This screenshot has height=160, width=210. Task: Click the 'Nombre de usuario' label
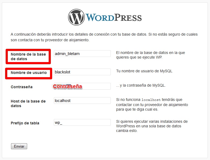pyautogui.click(x=29, y=73)
